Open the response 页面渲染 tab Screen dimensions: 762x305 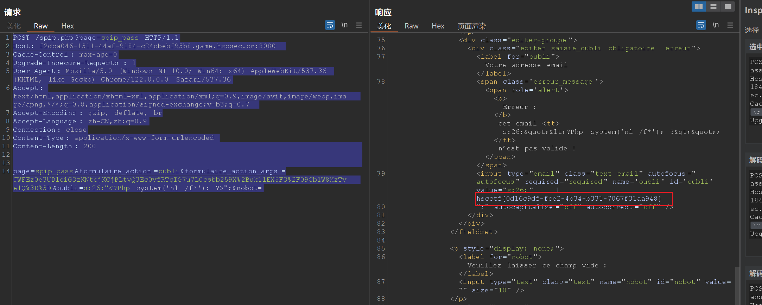(x=472, y=26)
